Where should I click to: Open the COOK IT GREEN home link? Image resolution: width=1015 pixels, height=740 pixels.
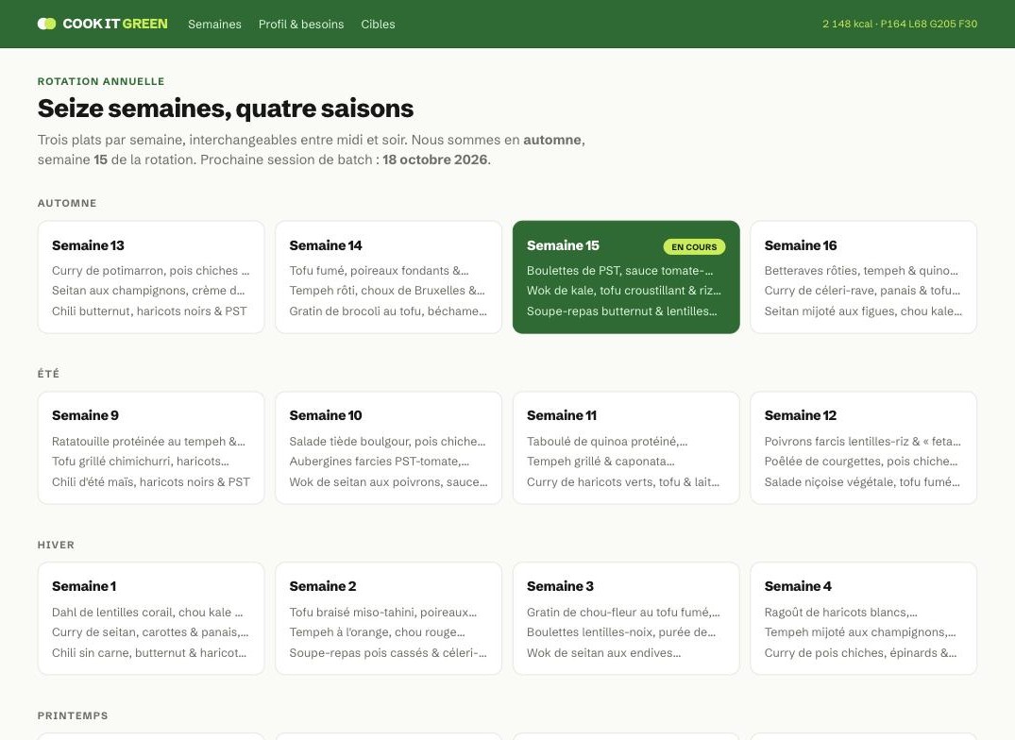pyautogui.click(x=102, y=24)
